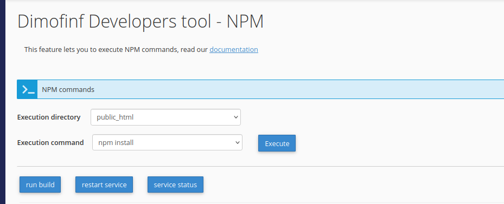Trigger the restart service button
The image size is (504, 204).
tap(104, 185)
